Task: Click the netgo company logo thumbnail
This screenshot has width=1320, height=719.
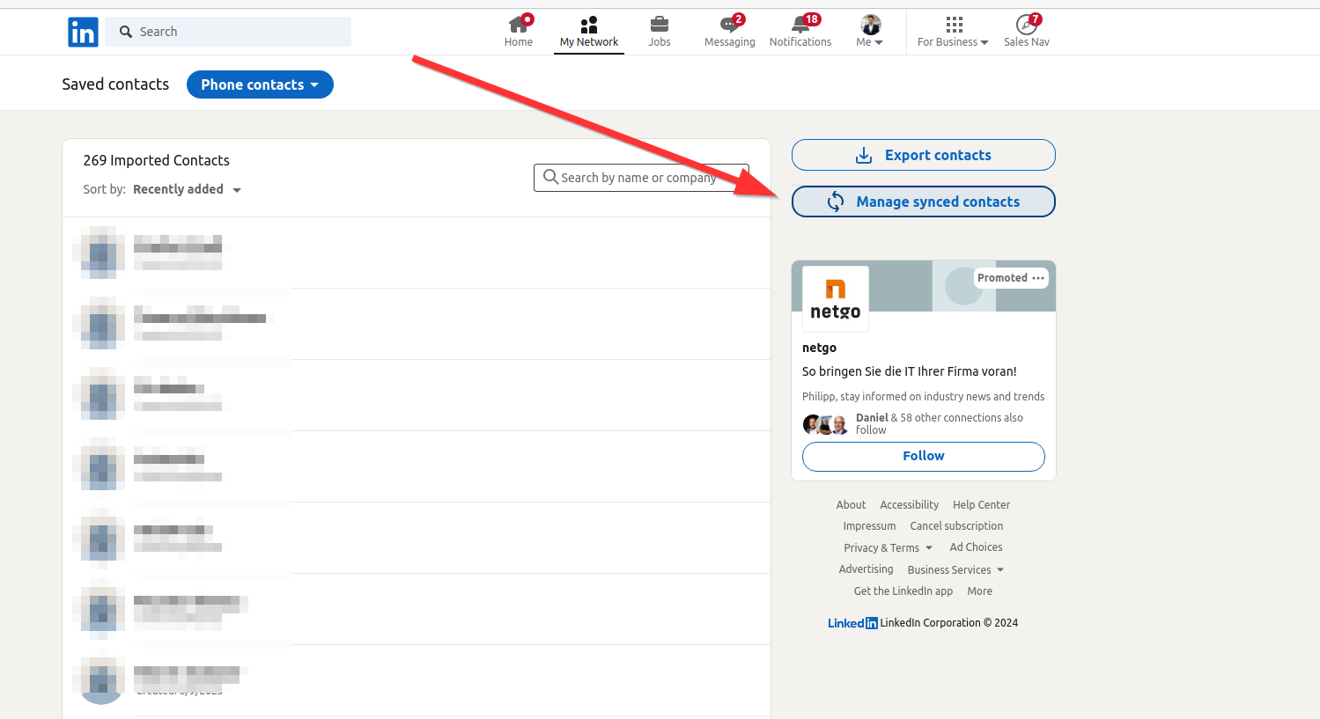Action: coord(835,299)
